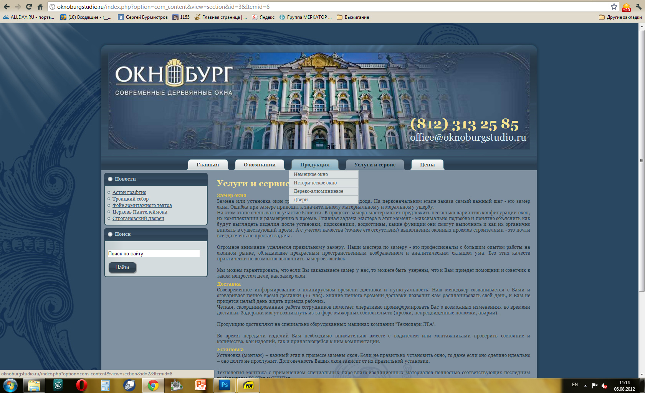This screenshot has height=393, width=645.
Task: Open the Calculator taskbar icon
Action: tap(106, 385)
